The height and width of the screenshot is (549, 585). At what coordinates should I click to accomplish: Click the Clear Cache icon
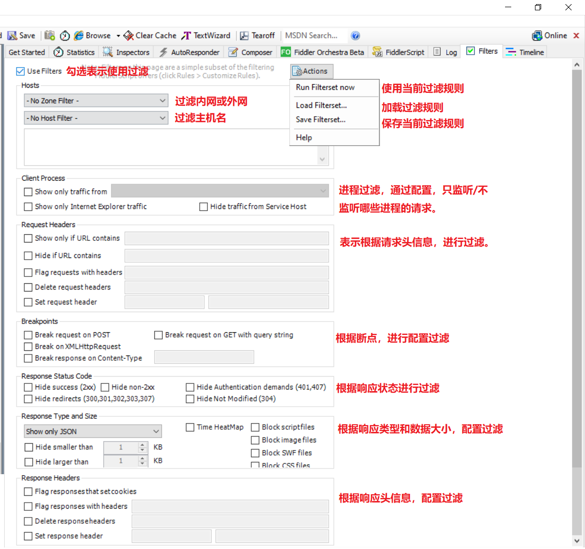click(x=129, y=36)
